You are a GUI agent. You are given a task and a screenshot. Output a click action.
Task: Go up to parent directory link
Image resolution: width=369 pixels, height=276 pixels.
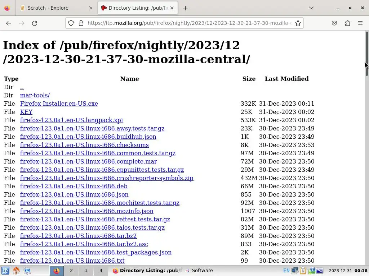[x=22, y=87]
